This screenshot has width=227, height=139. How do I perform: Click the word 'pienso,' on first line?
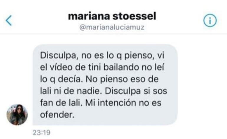[x=139, y=56]
